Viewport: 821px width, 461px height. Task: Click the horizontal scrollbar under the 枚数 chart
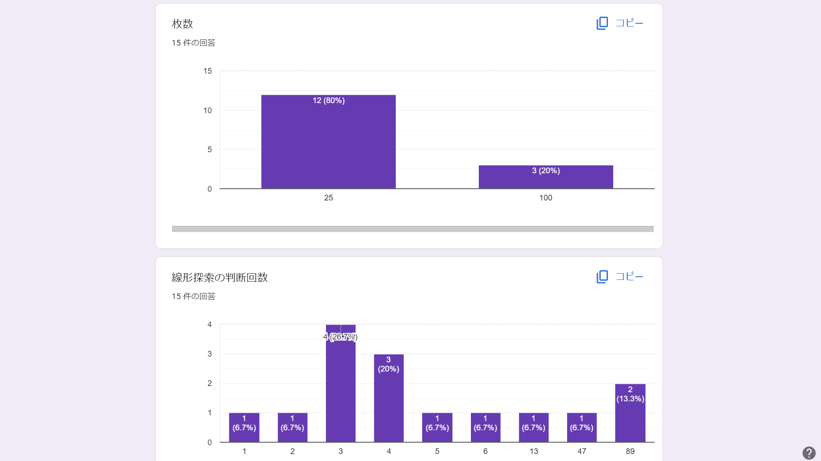[412, 229]
